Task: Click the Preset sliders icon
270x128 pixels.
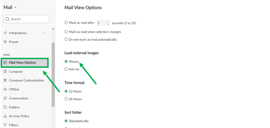Action: tap(5, 42)
